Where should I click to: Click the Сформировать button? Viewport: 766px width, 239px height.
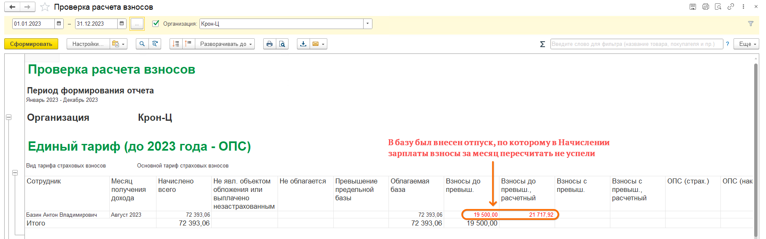31,44
